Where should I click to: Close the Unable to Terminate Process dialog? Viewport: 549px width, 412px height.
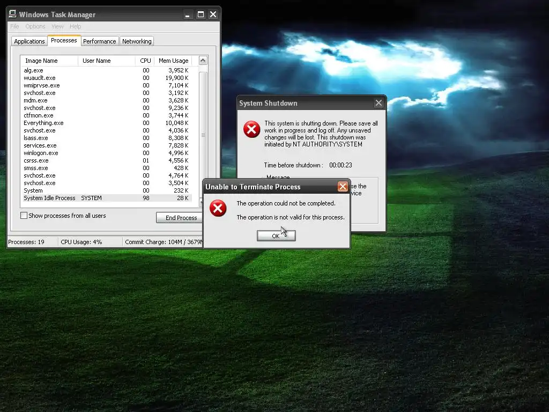tap(343, 186)
